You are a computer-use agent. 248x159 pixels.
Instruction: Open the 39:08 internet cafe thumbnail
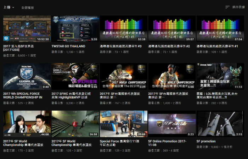pyautogui.click(x=124, y=124)
